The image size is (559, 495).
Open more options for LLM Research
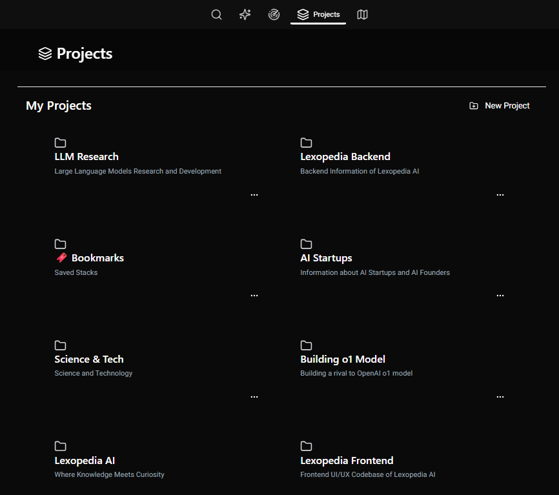254,195
